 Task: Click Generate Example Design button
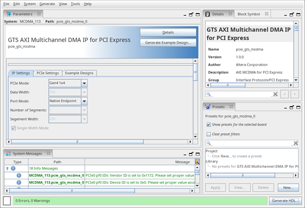[168, 43]
